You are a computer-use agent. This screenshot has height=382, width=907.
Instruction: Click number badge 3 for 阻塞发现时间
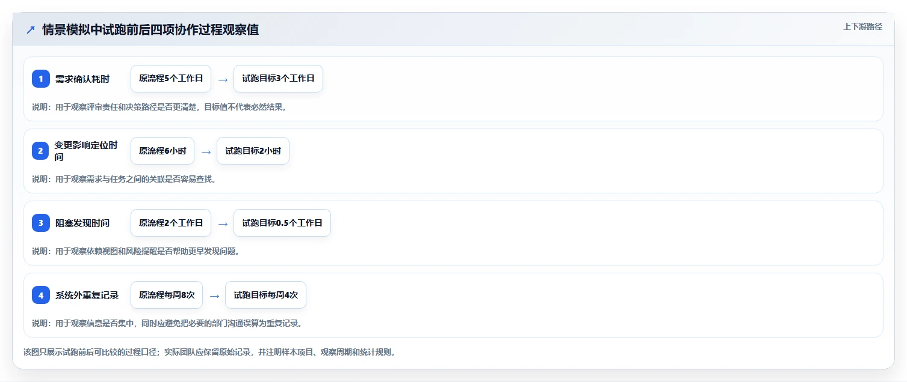click(x=41, y=223)
